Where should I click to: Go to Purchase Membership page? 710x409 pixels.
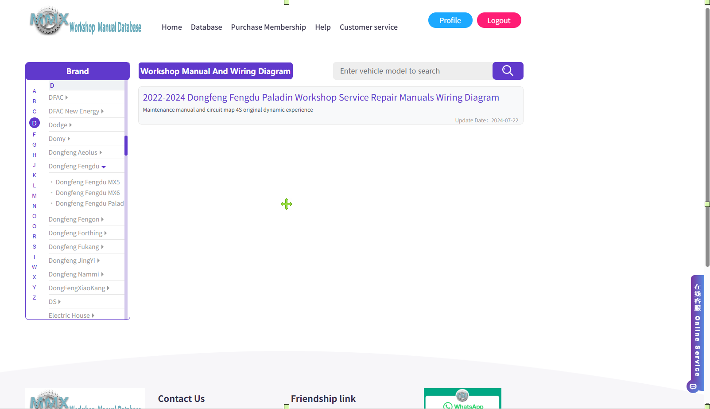268,27
